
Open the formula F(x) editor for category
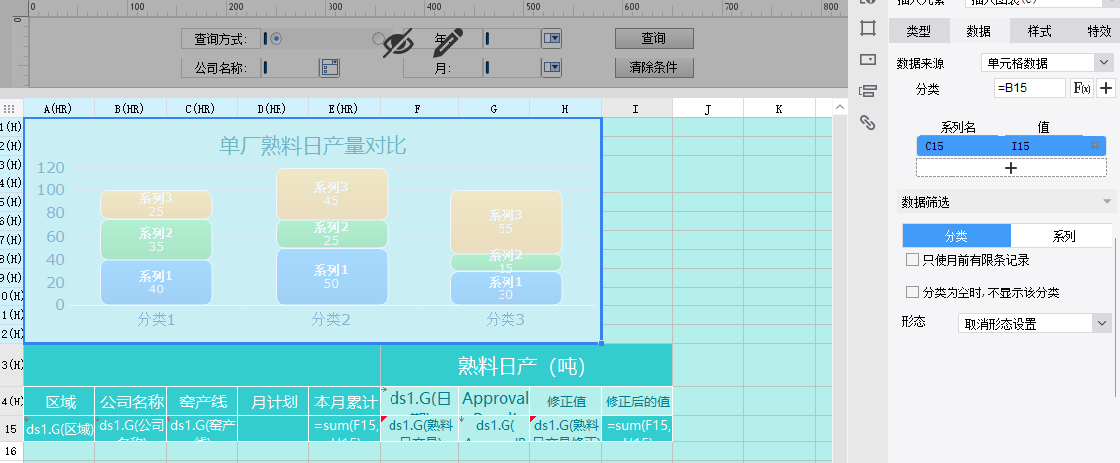pos(1082,88)
